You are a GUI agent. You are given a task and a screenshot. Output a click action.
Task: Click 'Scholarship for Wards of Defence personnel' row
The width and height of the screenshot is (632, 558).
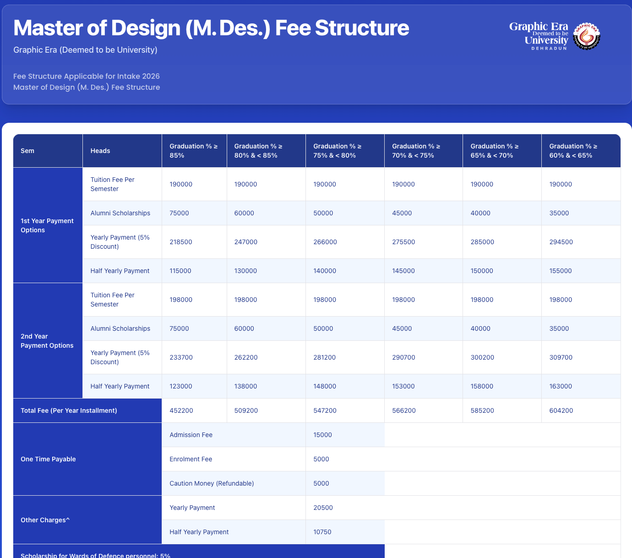96,555
